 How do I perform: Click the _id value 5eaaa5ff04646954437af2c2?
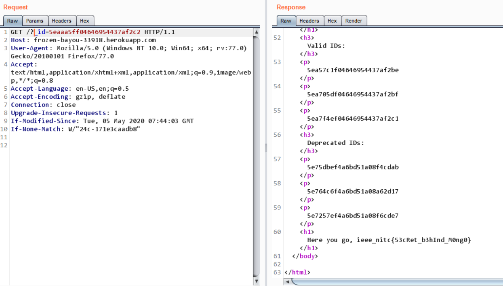(95, 32)
